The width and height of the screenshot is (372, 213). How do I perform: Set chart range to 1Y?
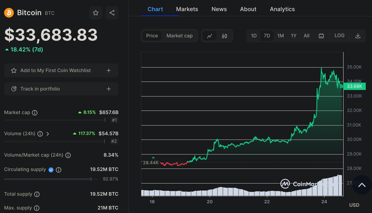[x=294, y=36]
